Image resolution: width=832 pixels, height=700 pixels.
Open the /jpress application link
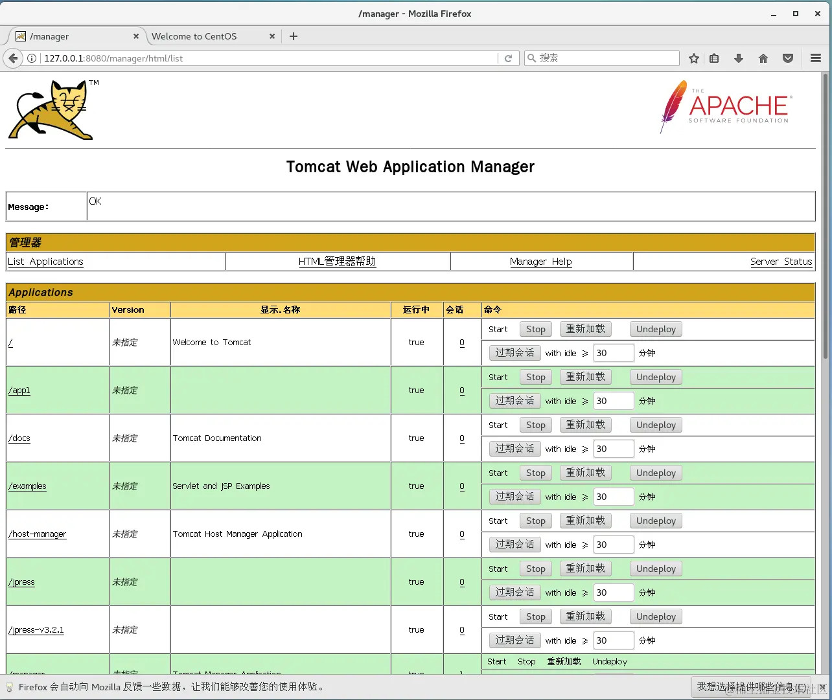[21, 582]
